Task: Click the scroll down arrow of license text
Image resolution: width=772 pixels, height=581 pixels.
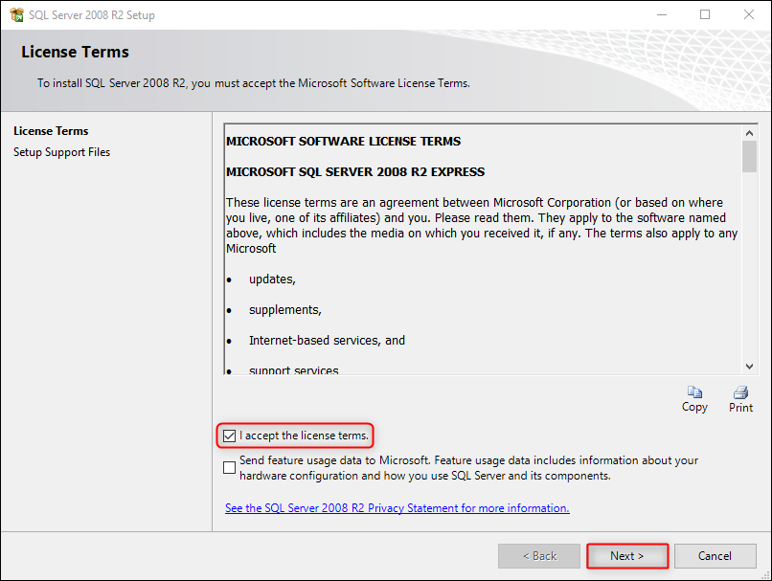Action: (749, 366)
